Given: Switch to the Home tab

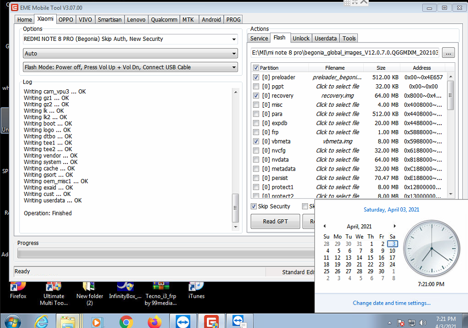Looking at the screenshot, I should point(24,19).
